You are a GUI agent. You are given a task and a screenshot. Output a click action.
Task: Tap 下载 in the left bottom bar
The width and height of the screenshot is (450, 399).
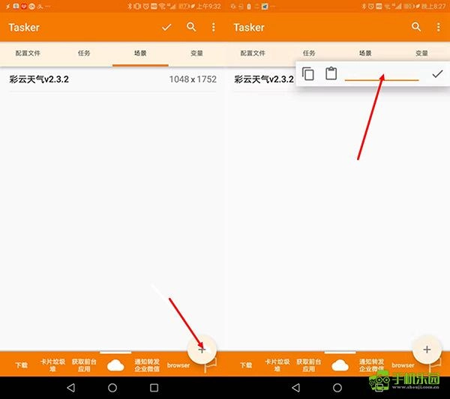[x=22, y=365]
